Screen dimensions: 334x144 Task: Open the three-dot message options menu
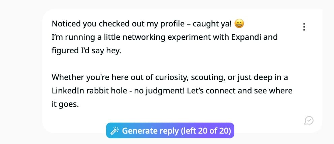tap(304, 27)
